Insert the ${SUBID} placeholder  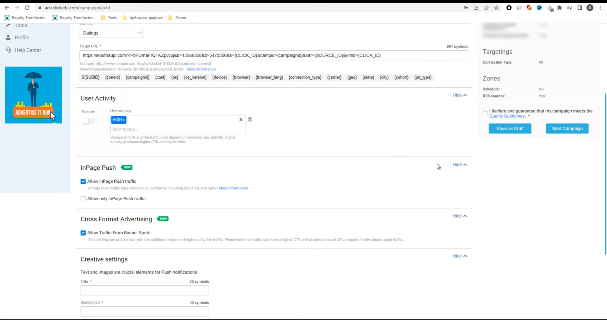(90, 77)
